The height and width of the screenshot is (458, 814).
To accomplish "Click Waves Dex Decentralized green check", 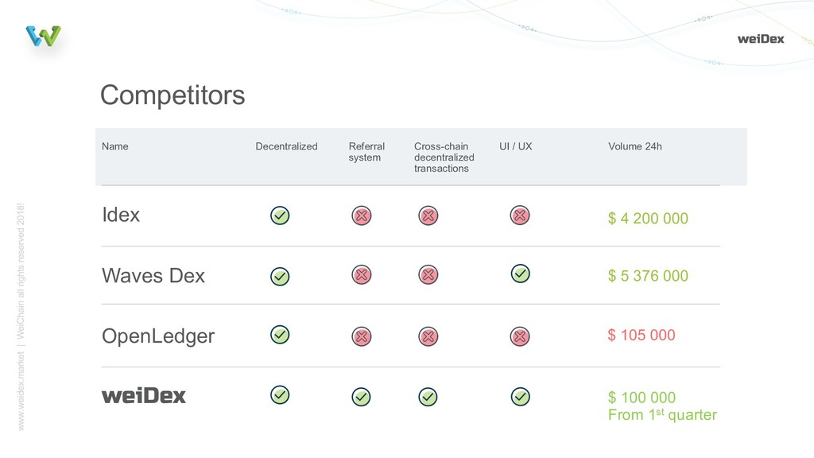I will tap(280, 276).
